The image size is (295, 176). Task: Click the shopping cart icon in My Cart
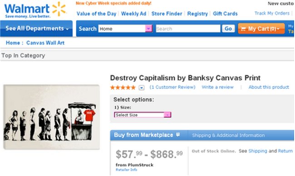click(243, 29)
